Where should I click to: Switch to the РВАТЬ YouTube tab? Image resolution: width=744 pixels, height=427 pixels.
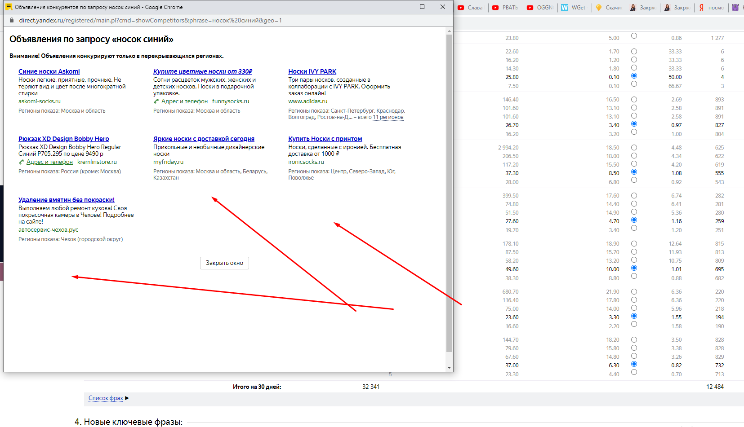pos(505,8)
